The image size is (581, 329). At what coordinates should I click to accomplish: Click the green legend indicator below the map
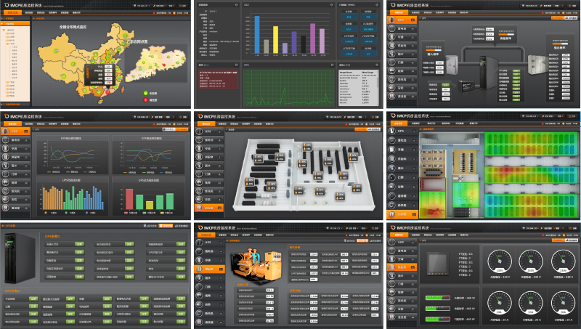pyautogui.click(x=144, y=93)
